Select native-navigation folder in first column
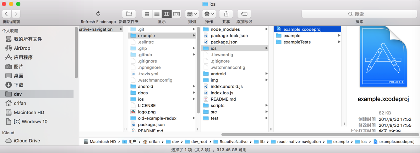The width and height of the screenshot is (420, 153). click(x=102, y=29)
